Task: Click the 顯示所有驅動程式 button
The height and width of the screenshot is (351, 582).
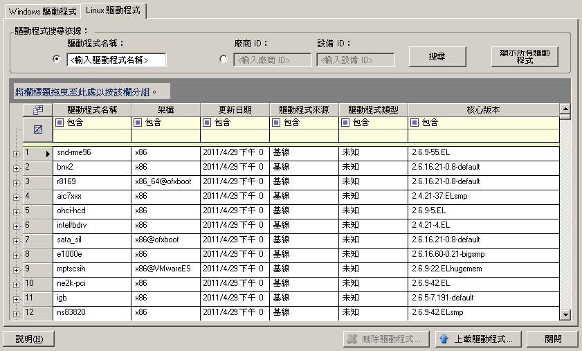Action: [524, 57]
